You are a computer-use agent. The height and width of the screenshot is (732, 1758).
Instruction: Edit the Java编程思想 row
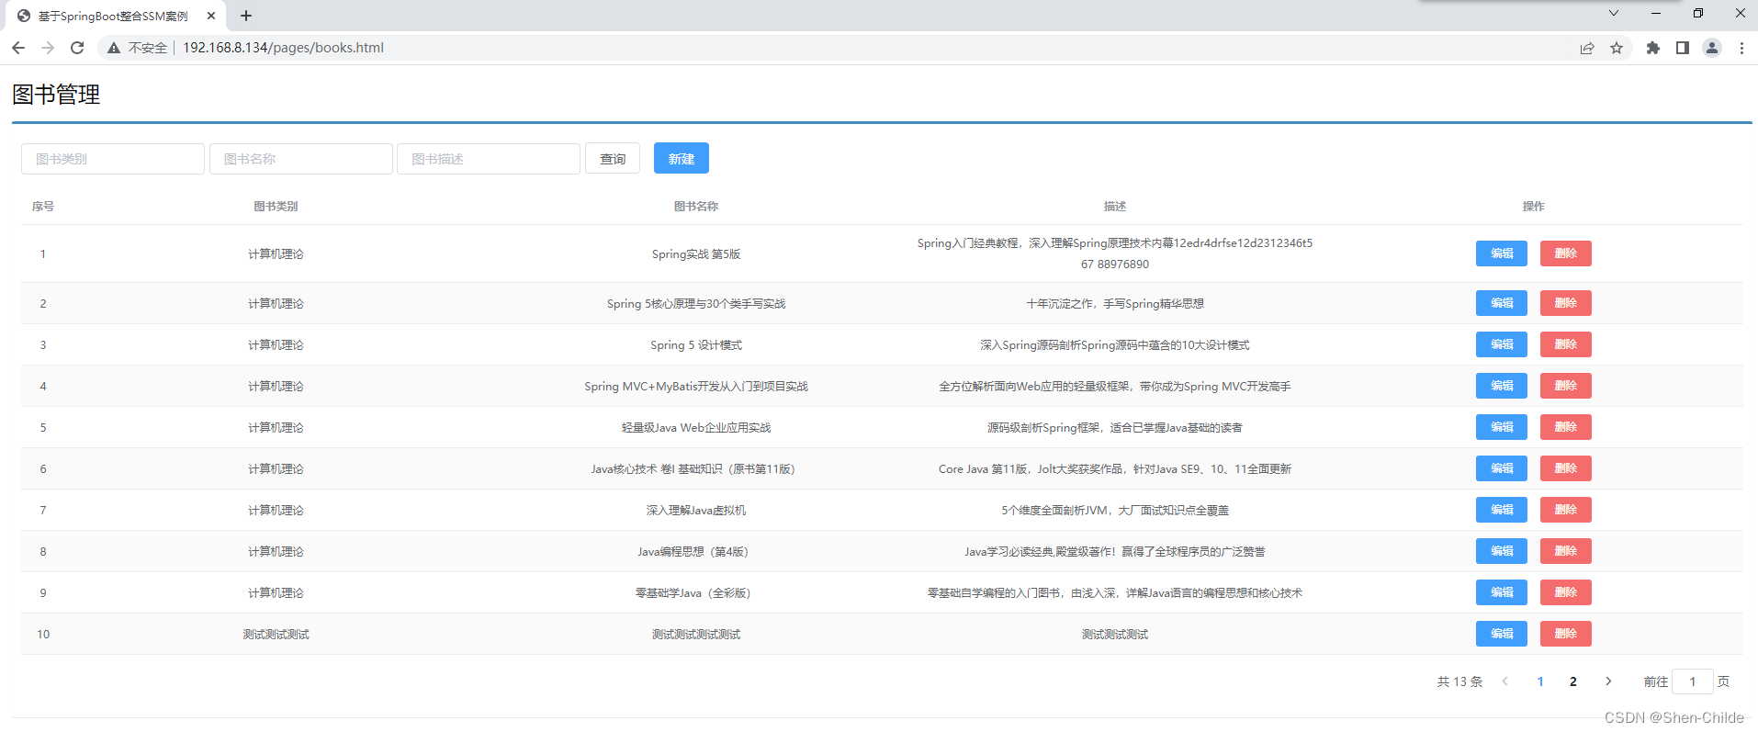click(1502, 551)
